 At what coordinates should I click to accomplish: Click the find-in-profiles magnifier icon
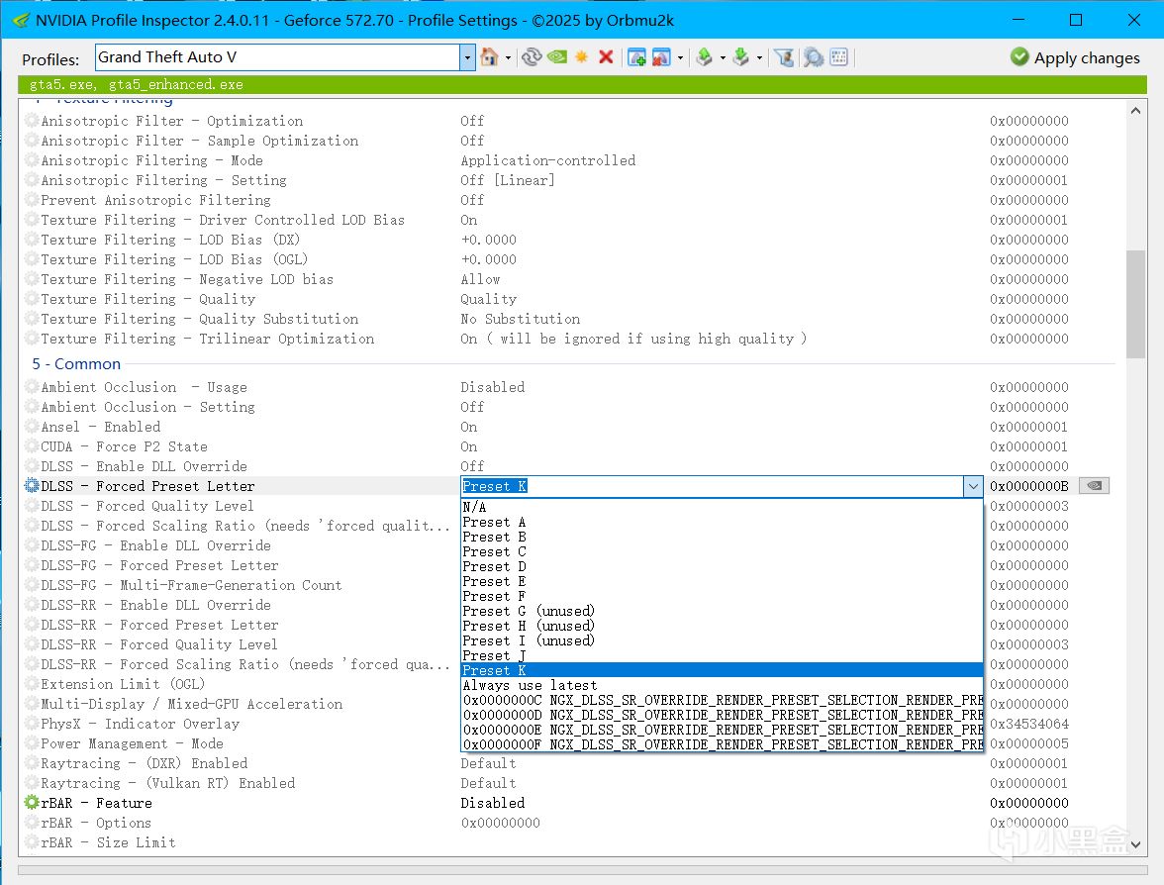[x=814, y=58]
